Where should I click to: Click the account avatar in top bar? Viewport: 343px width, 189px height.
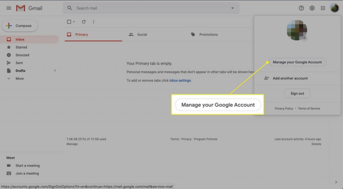(335, 8)
